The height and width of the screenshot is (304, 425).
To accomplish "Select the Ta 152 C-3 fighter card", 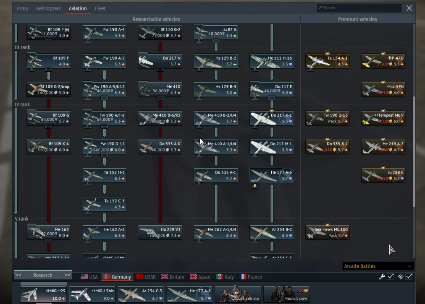I will tap(104, 203).
